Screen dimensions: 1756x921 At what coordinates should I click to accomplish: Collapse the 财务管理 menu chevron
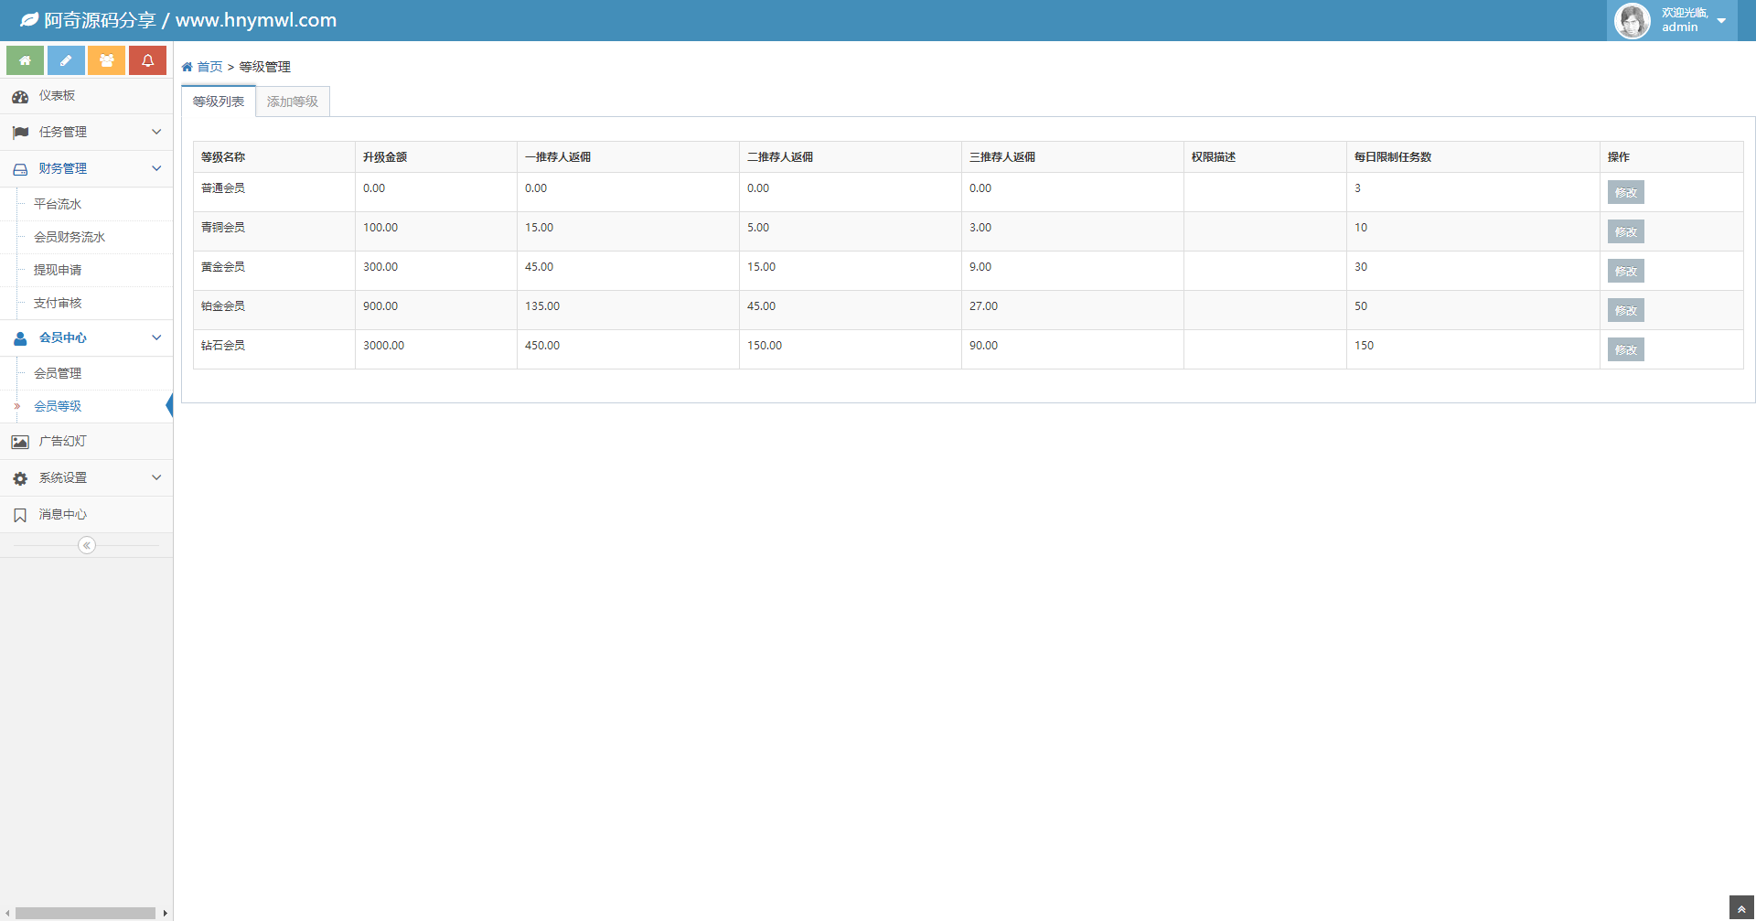tap(156, 168)
